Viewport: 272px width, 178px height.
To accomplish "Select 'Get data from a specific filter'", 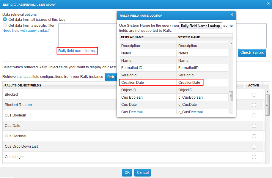I will pyautogui.click(x=5, y=26).
